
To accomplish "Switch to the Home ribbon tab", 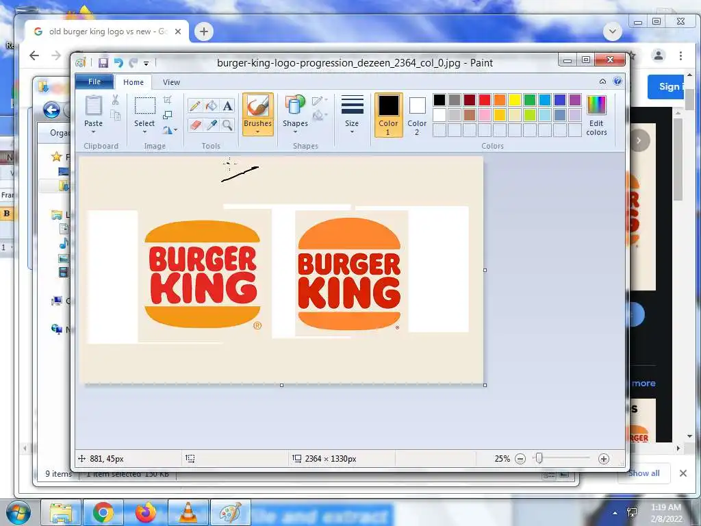I will point(133,82).
